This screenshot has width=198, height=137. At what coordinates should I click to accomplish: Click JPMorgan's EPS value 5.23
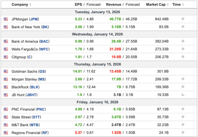(78, 19)
